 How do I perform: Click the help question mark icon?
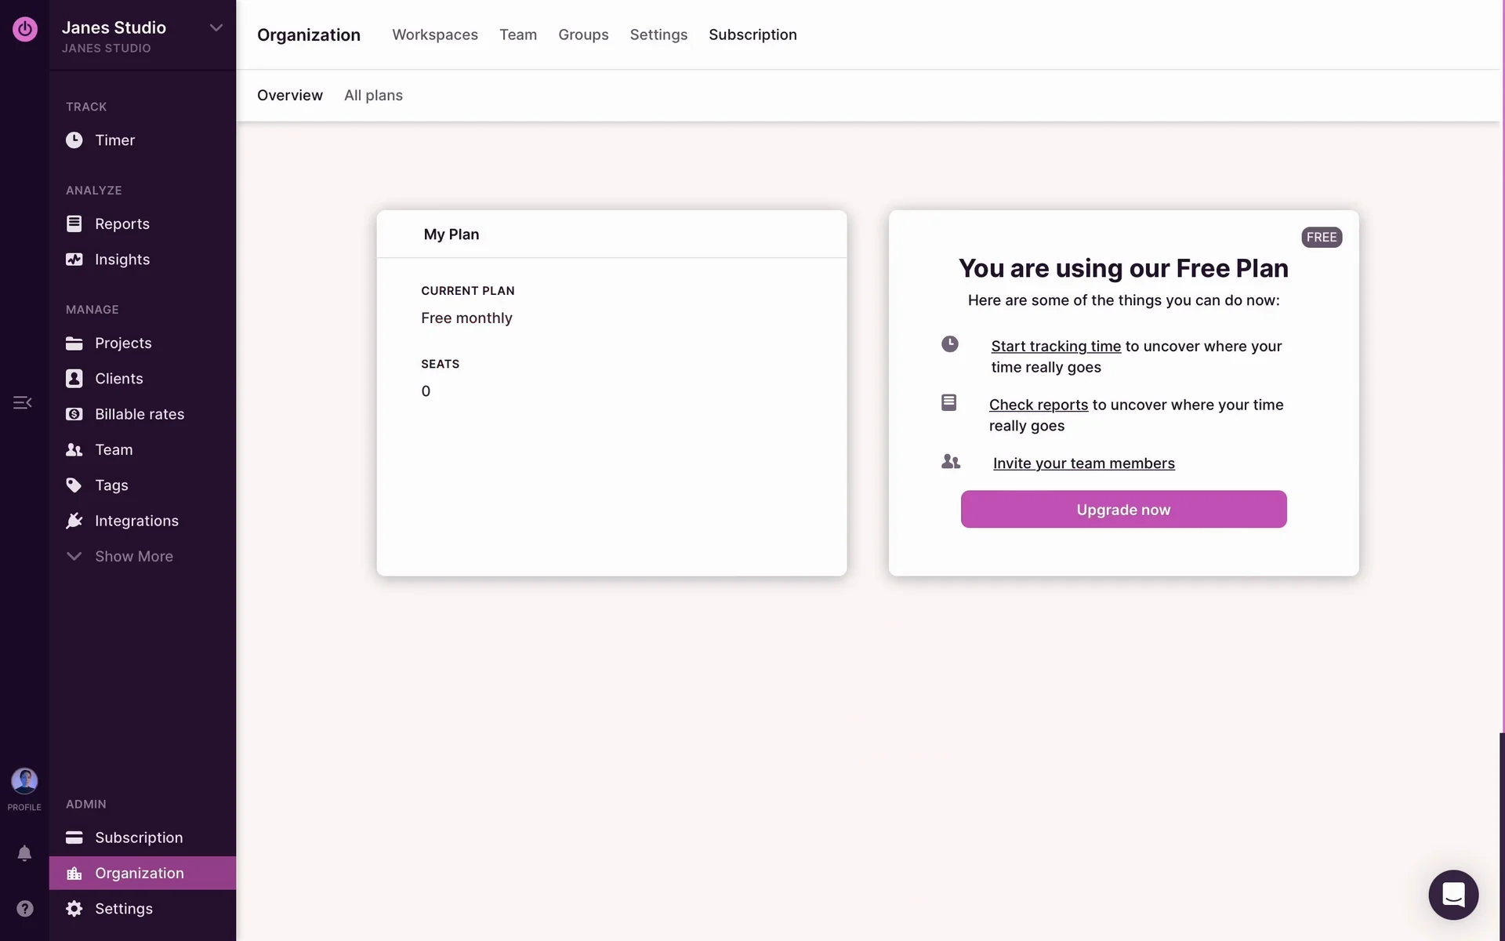(x=24, y=909)
